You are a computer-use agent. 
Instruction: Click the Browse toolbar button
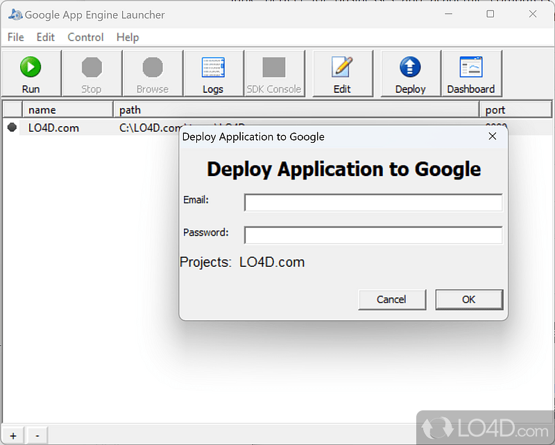point(153,73)
